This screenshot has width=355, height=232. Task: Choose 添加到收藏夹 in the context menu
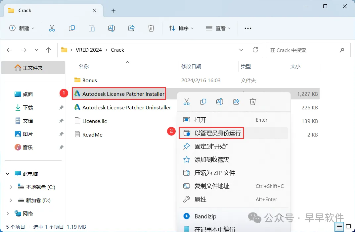pyautogui.click(x=234, y=160)
